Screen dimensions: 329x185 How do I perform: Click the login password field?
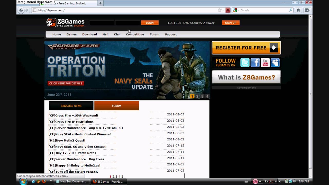pos(127,23)
